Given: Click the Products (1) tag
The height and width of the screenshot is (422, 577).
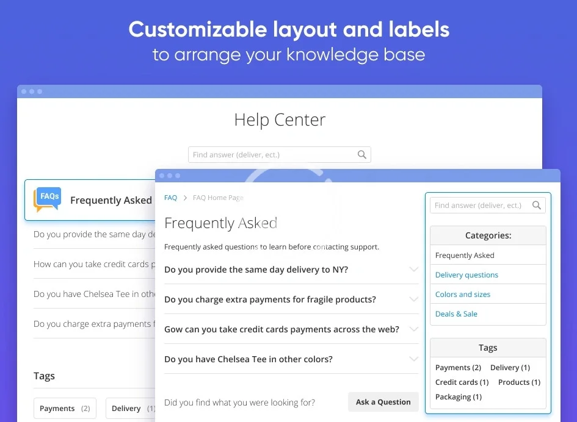Looking at the screenshot, I should pyautogui.click(x=519, y=382).
